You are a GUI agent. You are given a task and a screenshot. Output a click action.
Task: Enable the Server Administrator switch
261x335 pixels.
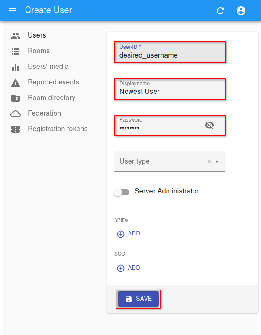121,192
